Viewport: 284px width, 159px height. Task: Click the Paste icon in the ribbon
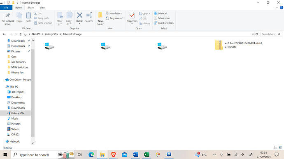point(28,16)
